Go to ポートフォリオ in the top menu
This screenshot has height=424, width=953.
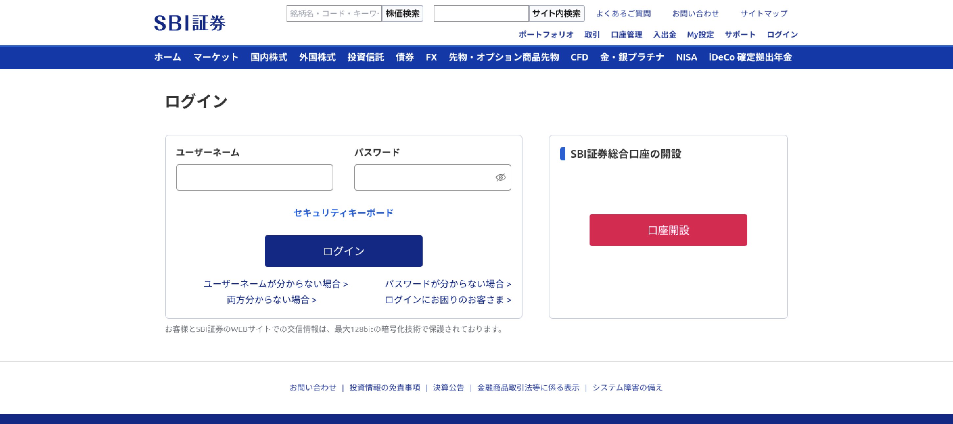546,35
